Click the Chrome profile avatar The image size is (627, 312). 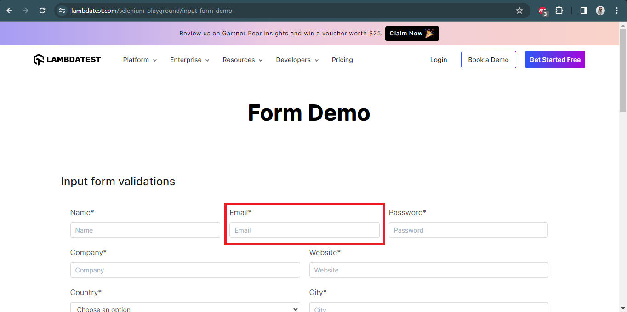point(600,11)
